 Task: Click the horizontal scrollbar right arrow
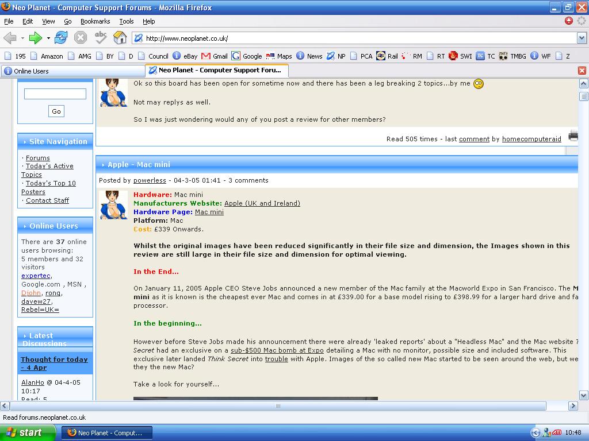tap(573, 406)
